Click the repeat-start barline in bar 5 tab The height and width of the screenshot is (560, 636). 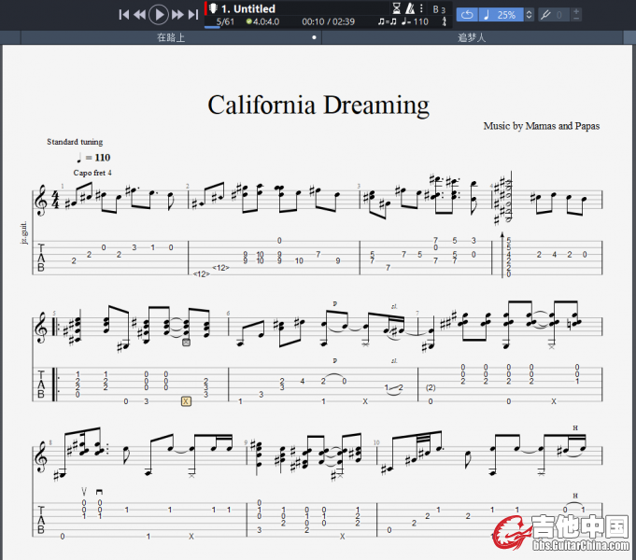[x=54, y=385]
